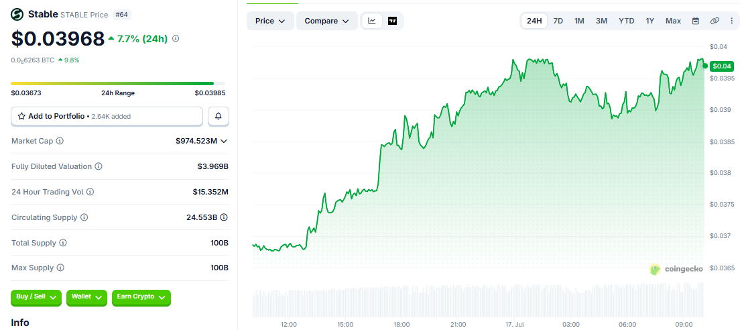Click the #64 rank badge
The image size is (748, 330).
(x=122, y=15)
